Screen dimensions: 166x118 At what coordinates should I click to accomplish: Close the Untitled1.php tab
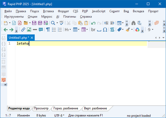pyautogui.click(x=32, y=38)
